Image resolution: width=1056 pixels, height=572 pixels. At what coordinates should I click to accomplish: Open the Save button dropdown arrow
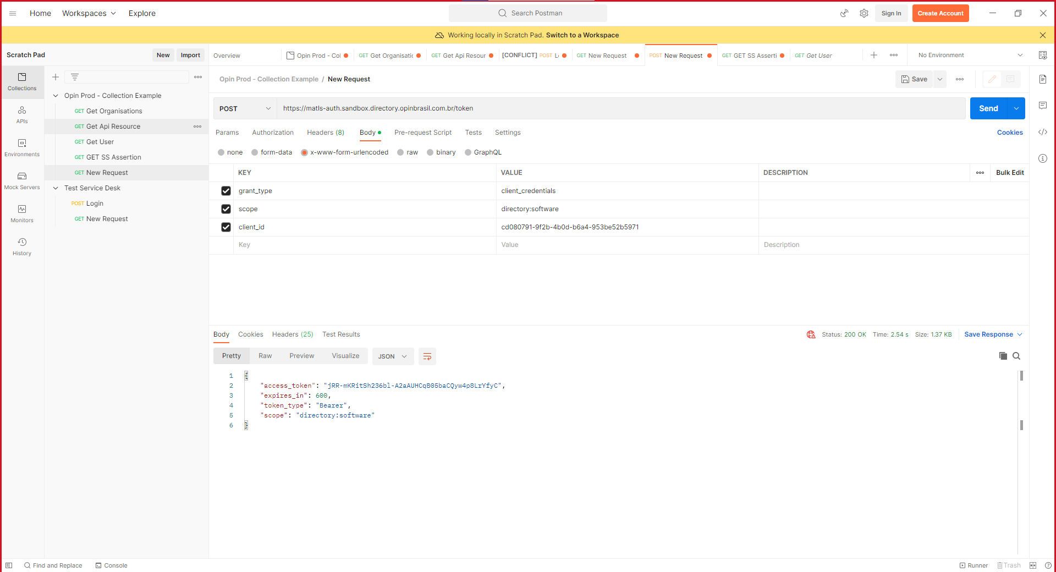[x=940, y=79]
